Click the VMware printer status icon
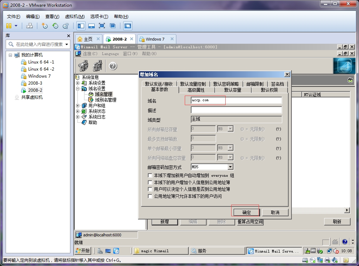 327,260
